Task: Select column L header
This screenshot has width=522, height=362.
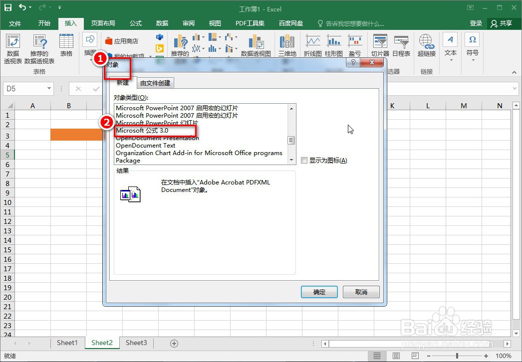Action: [428, 106]
